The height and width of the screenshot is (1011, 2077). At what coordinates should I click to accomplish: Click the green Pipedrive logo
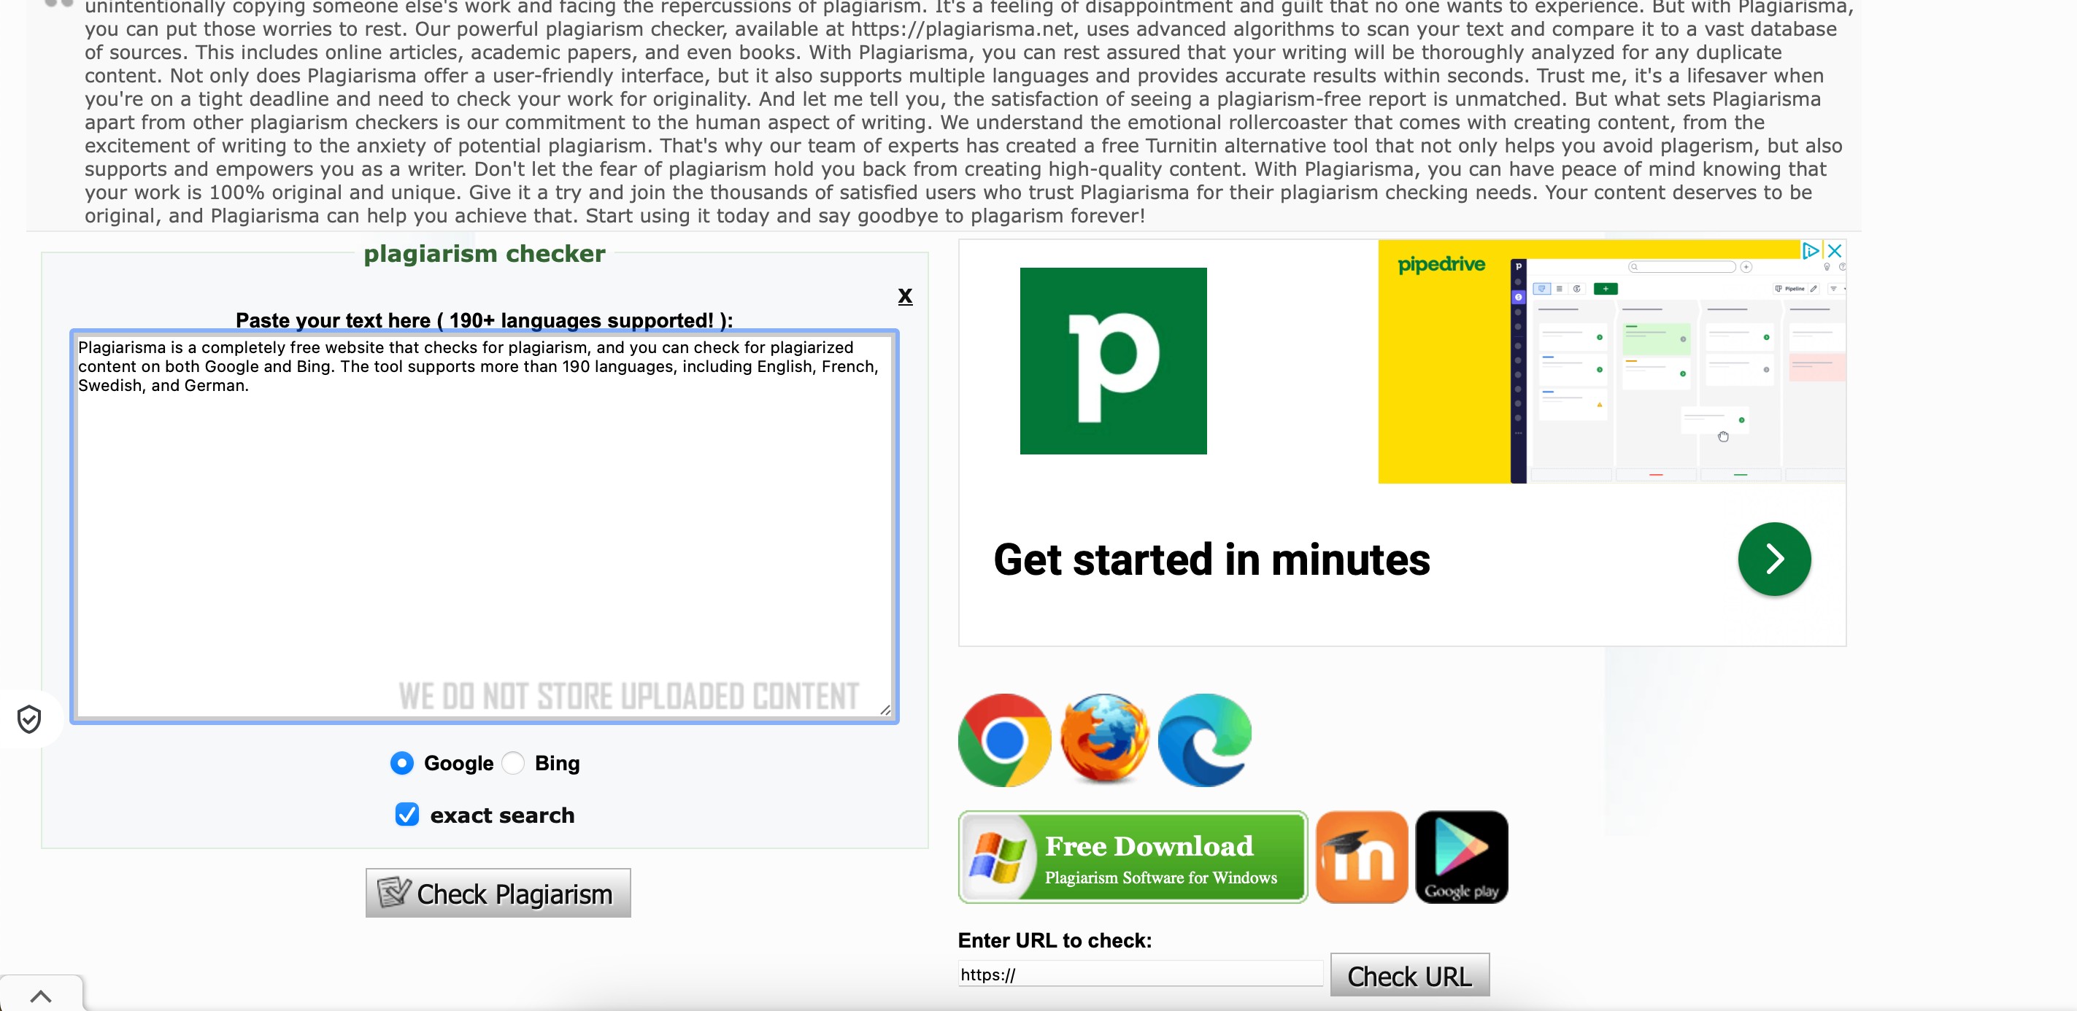[1113, 361]
